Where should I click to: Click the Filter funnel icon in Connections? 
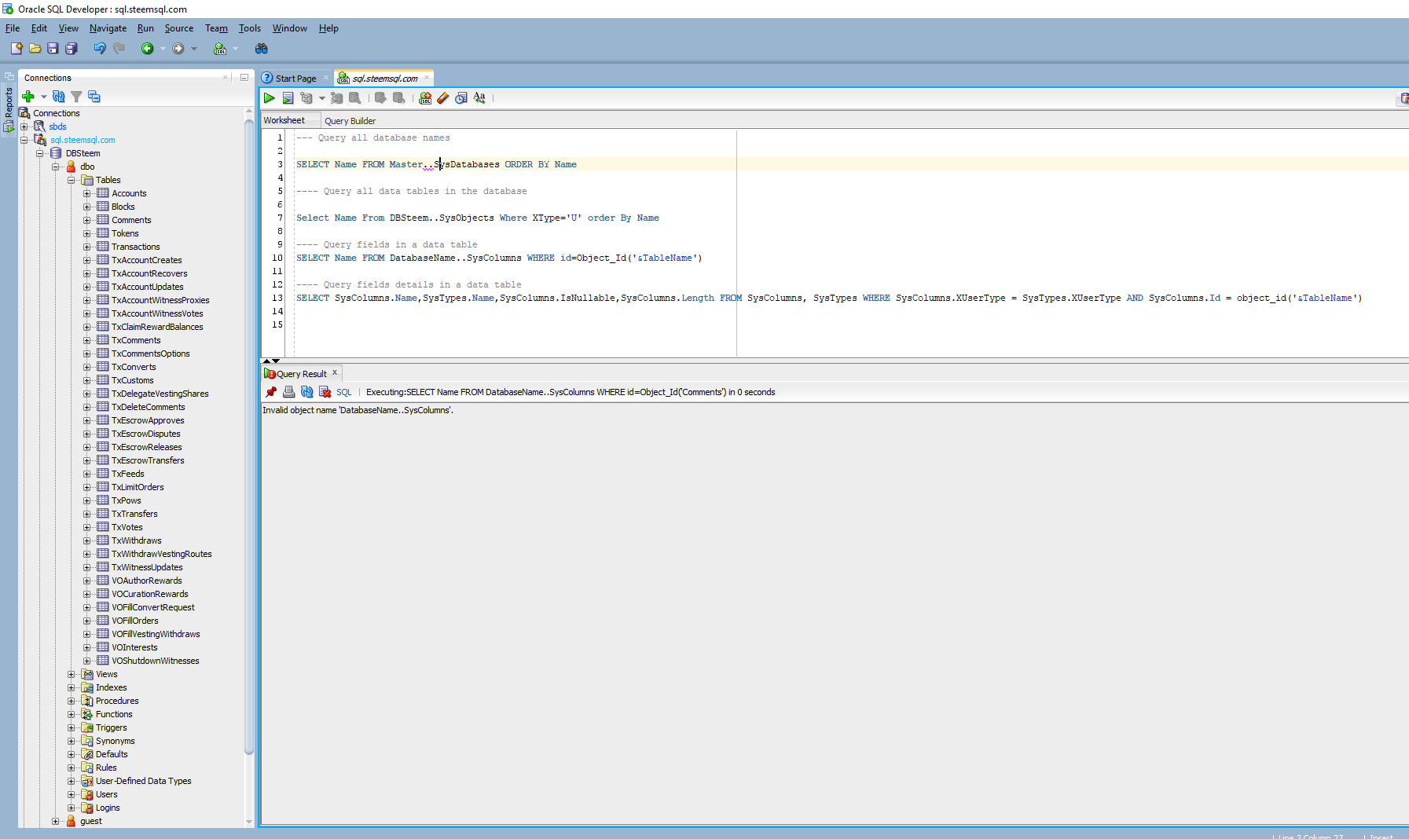[76, 97]
